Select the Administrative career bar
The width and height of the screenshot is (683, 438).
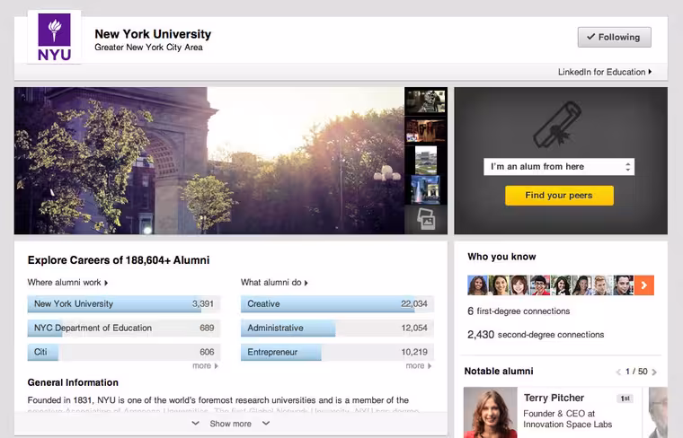[x=337, y=328]
